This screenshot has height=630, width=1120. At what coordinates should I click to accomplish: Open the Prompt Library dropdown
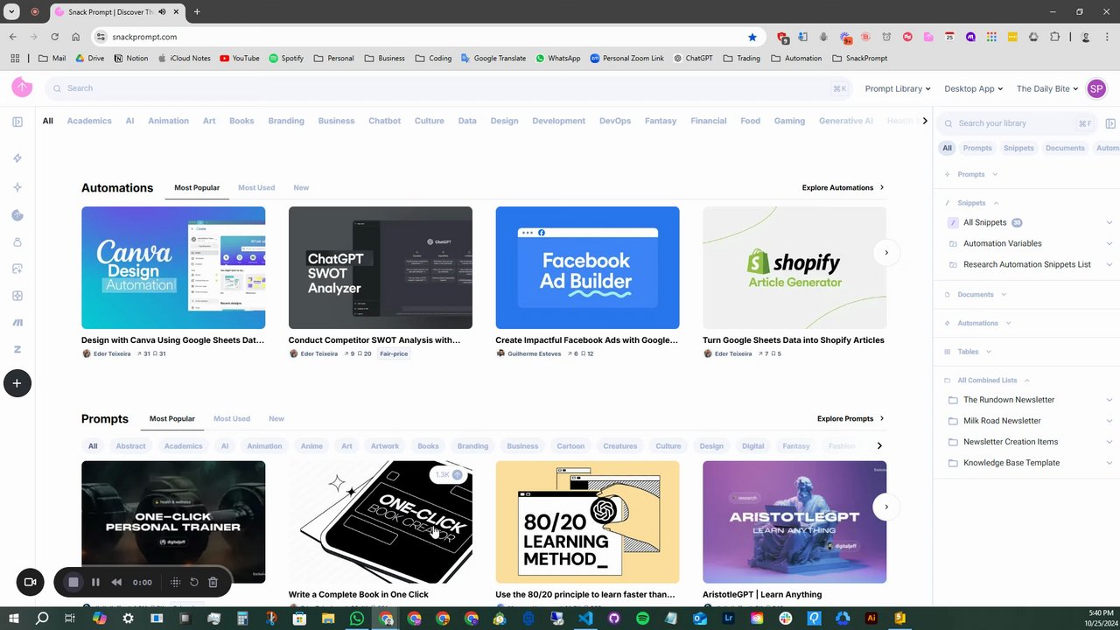[898, 88]
